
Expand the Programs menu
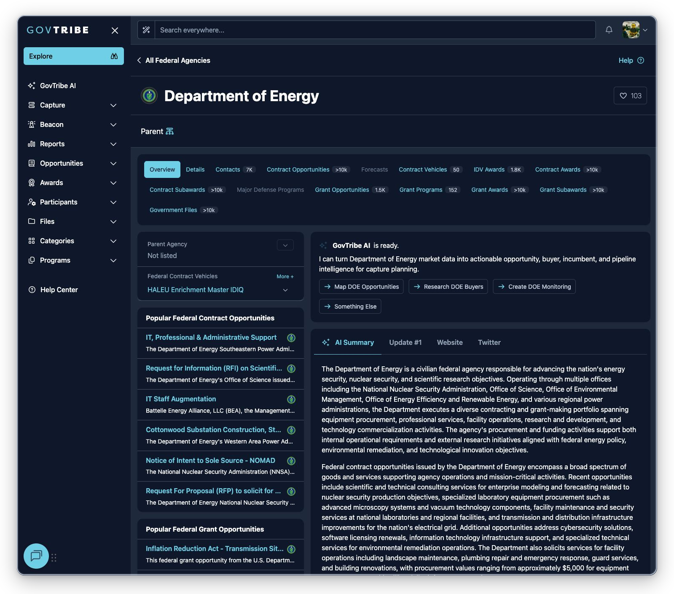113,260
